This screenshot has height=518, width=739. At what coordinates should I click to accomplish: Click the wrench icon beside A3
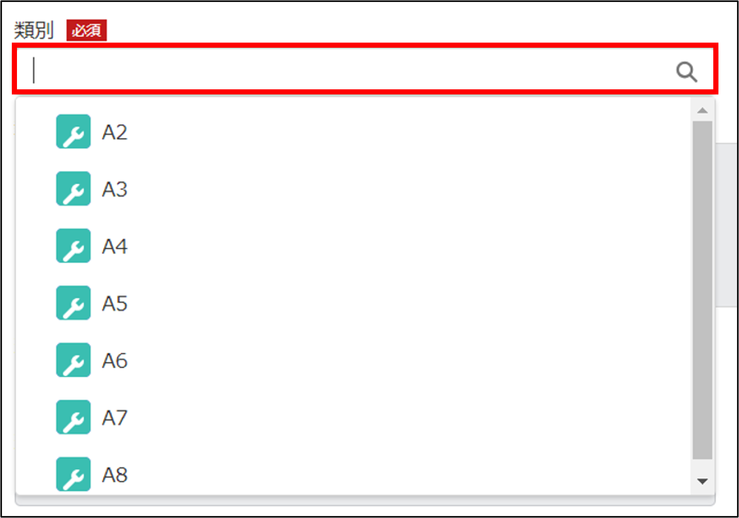[x=74, y=189]
